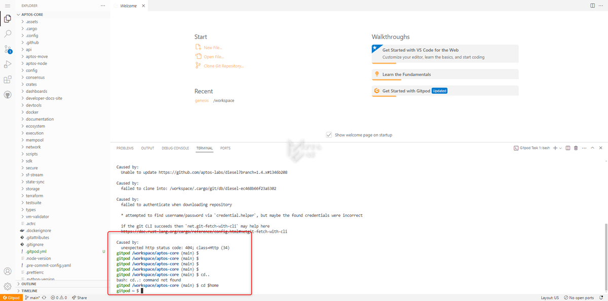
Task: Create a new terminal with plus icon
Action: coord(555,148)
